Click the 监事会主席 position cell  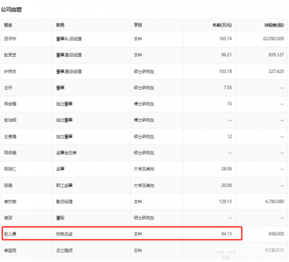coord(66,153)
